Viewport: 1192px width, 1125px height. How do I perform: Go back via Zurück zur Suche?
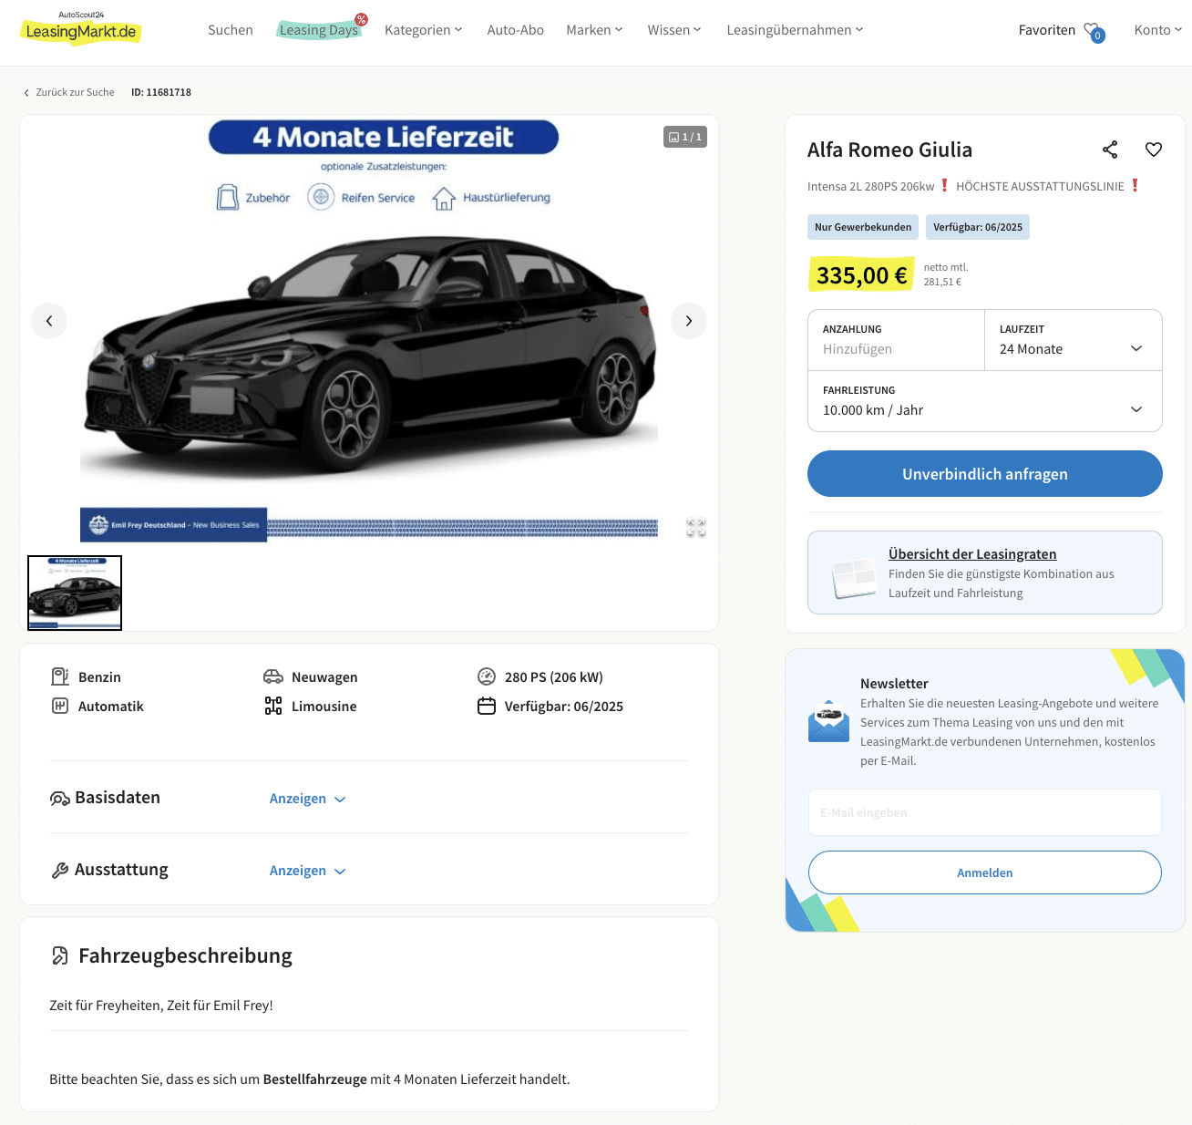76,93
